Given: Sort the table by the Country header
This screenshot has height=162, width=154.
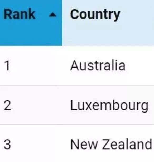Looking at the screenshot, I should click(108, 22).
